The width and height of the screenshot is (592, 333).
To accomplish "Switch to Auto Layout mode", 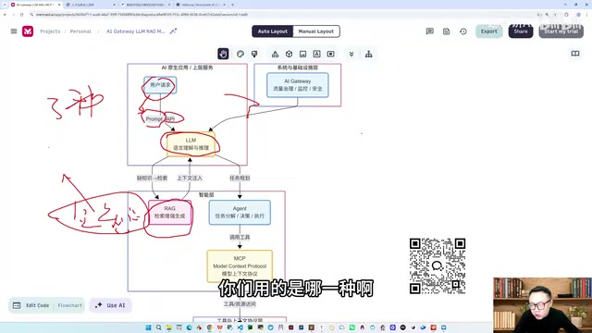I will pos(273,31).
